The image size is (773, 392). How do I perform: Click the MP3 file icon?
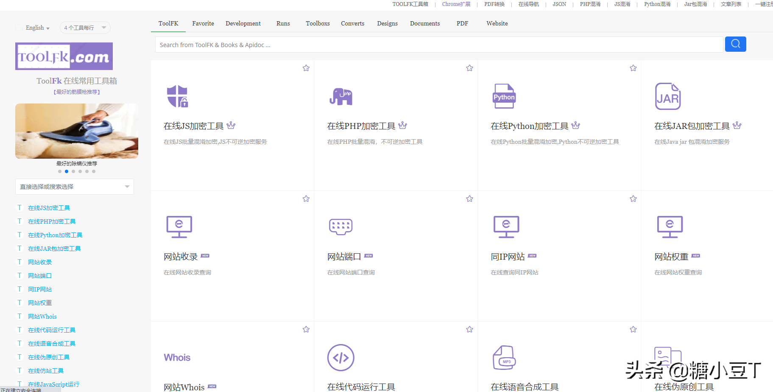point(504,358)
